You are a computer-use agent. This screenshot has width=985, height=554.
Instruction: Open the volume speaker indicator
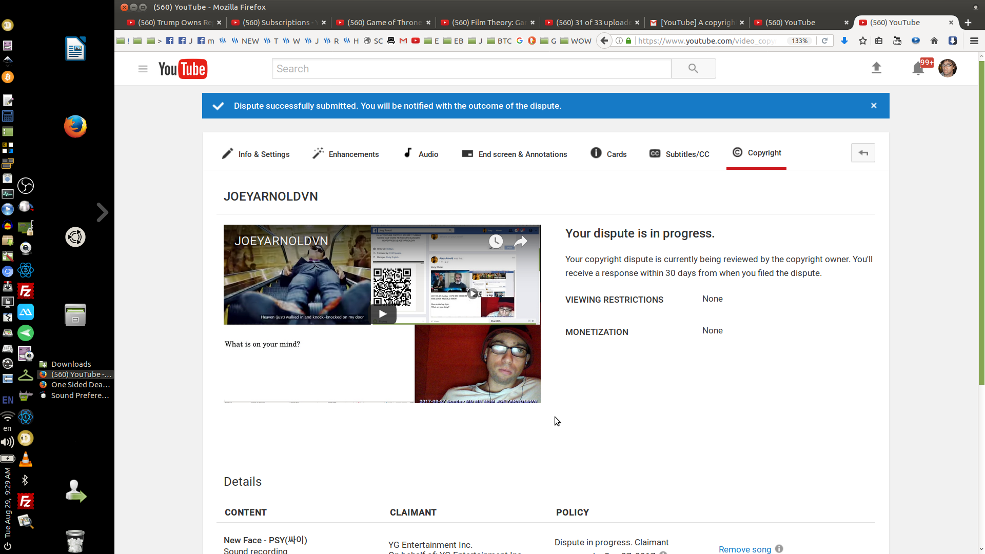point(7,442)
